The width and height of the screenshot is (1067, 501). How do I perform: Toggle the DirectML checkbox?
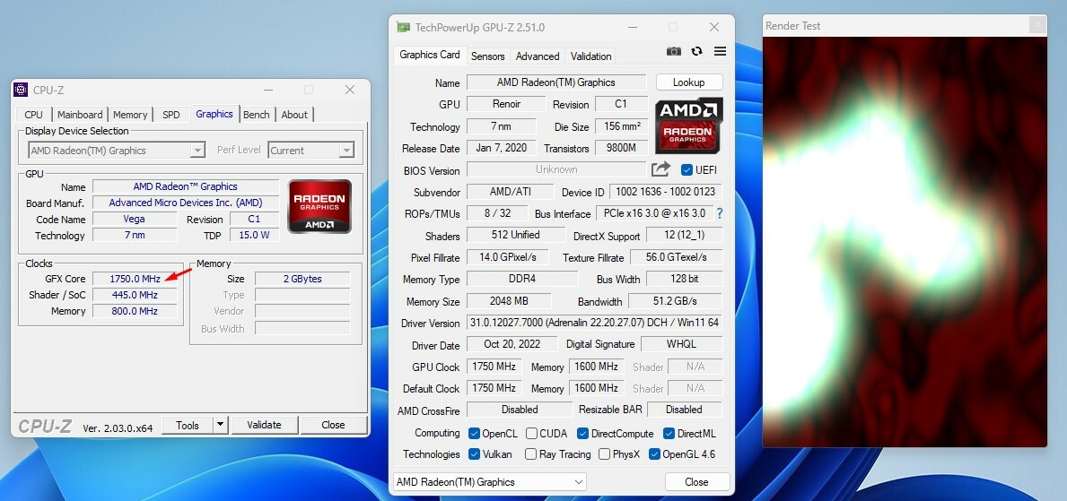669,433
